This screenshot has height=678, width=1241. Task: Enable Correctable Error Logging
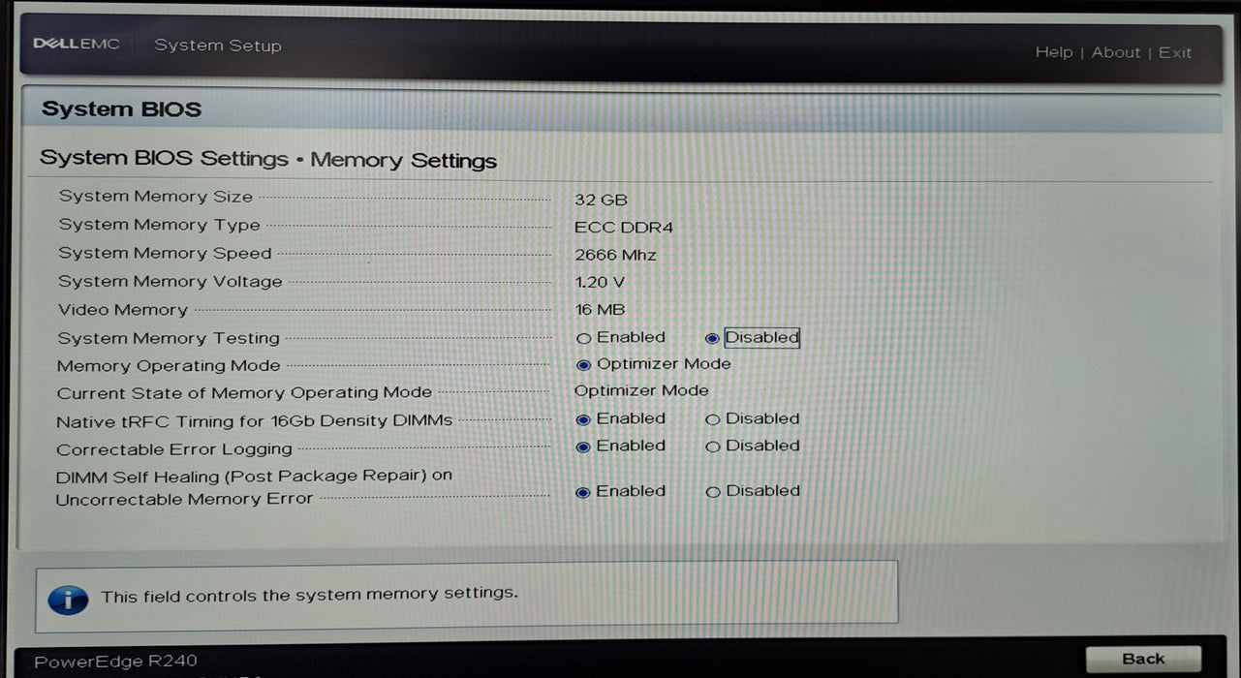click(x=582, y=446)
